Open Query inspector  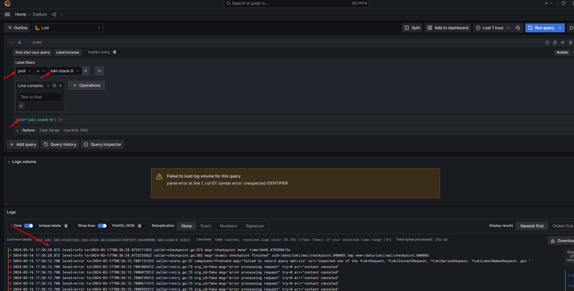[102, 144]
